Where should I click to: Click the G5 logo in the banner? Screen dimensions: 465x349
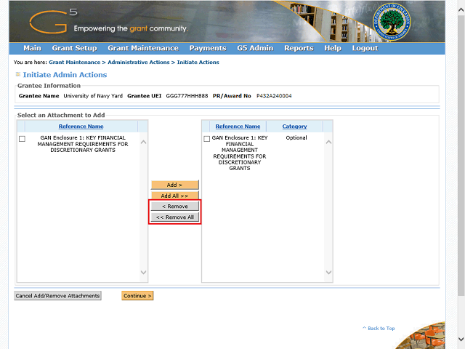click(x=54, y=21)
